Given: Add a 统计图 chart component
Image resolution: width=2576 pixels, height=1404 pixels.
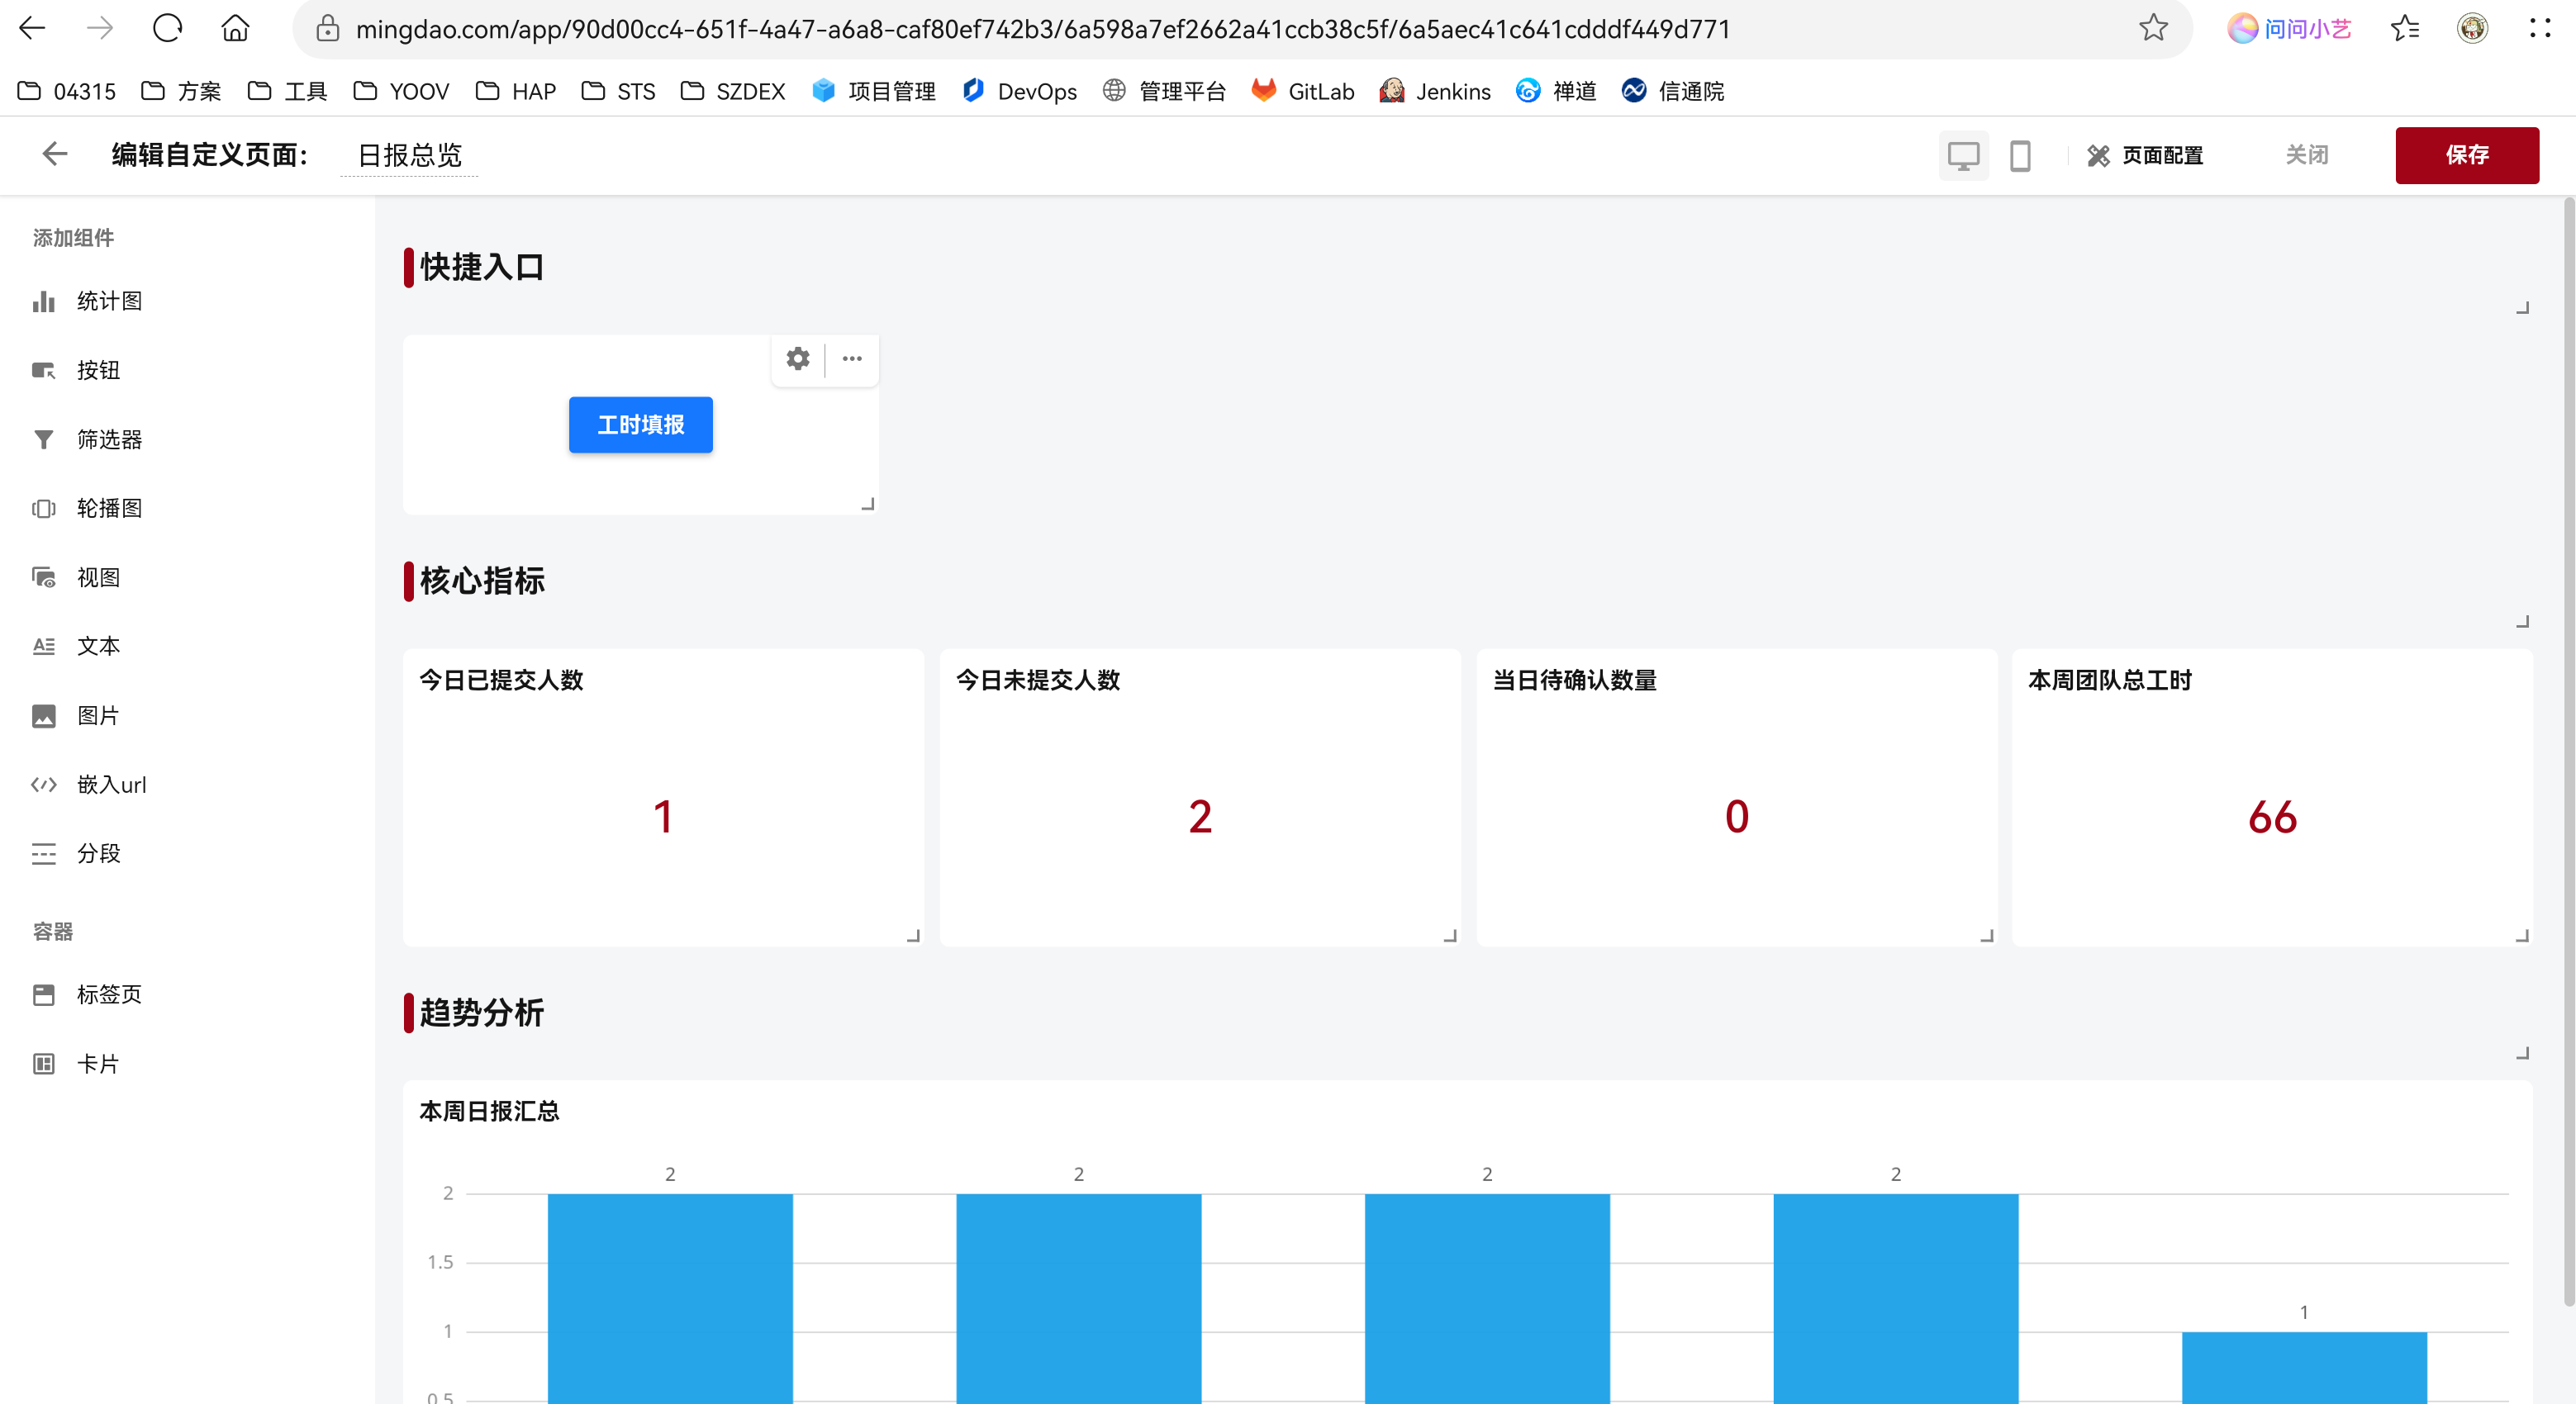Looking at the screenshot, I should (x=88, y=301).
